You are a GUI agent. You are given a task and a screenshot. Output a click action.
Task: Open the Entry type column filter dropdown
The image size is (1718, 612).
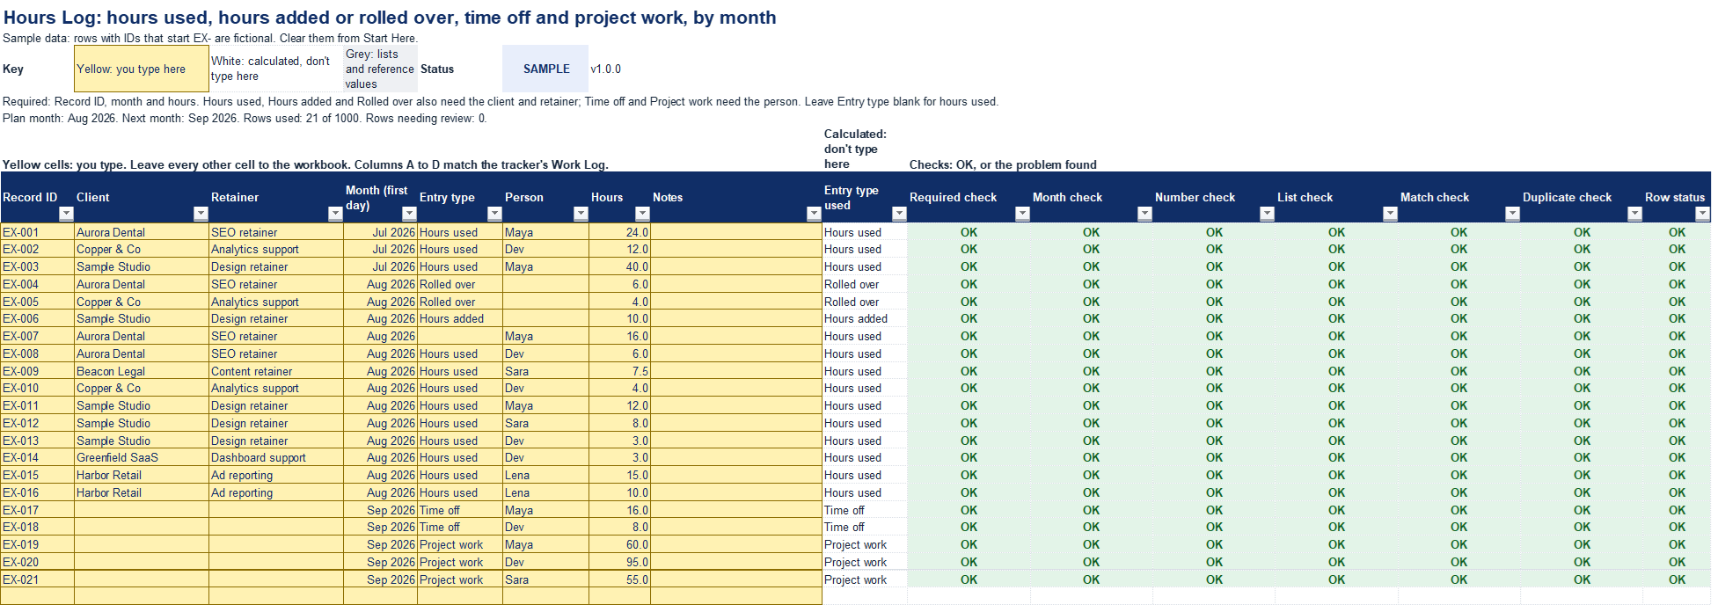[x=494, y=214]
